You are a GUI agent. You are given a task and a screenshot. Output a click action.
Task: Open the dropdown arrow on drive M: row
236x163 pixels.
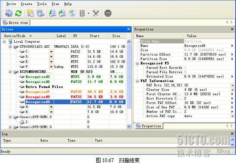[x=51, y=107]
